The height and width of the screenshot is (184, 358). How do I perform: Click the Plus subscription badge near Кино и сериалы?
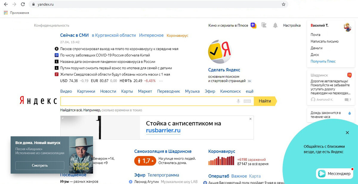click(253, 25)
